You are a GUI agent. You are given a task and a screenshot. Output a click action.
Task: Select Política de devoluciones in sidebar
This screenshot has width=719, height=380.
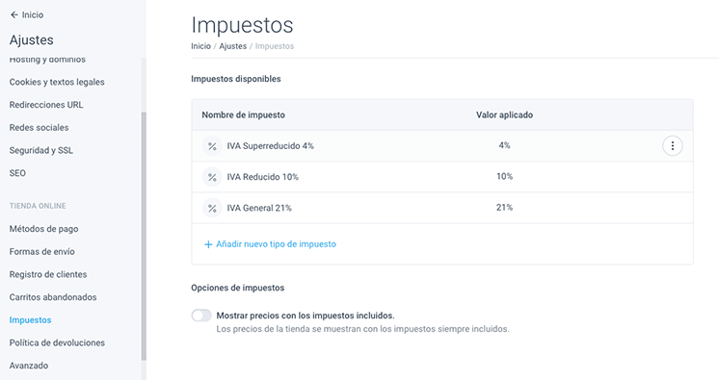(57, 342)
